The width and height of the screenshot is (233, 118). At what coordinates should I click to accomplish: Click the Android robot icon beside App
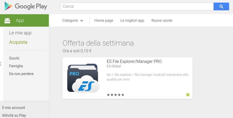click(7, 20)
